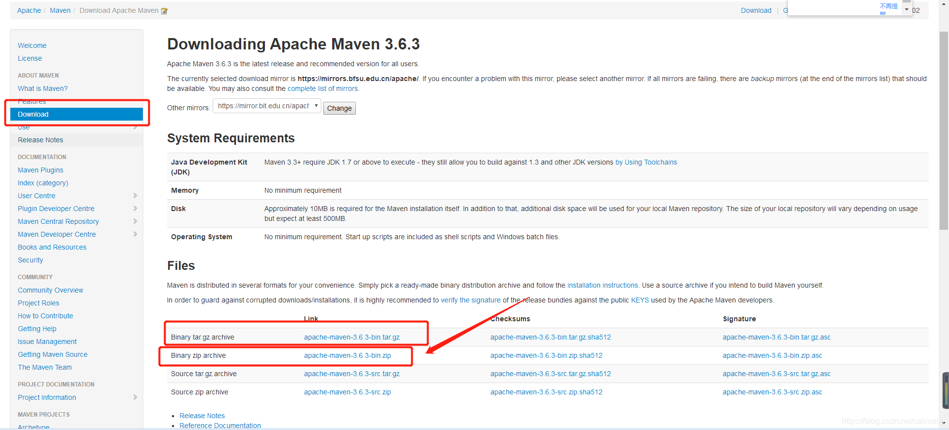This screenshot has width=949, height=430.
Task: Open Maven Plugins sidebar link
Action: point(41,170)
